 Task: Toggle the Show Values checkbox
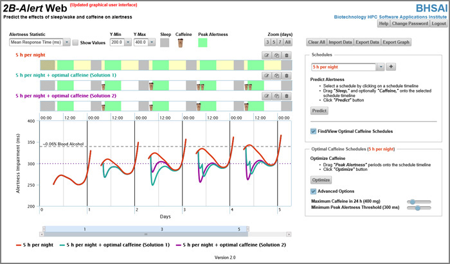(x=75, y=42)
